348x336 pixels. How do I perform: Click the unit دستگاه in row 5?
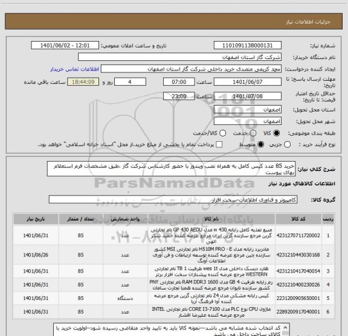click(125, 299)
